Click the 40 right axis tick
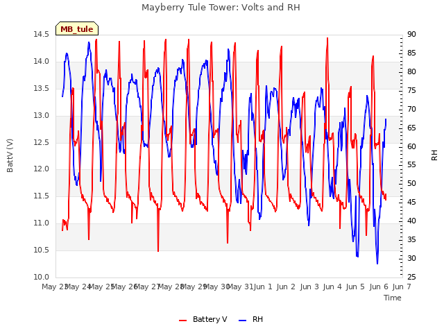This screenshot has height=333, width=444. pos(411,221)
